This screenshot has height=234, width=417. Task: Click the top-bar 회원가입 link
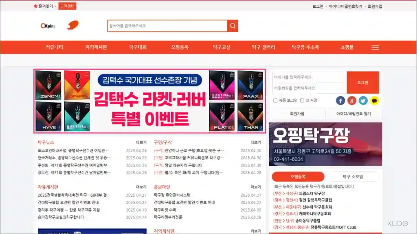coord(375,6)
